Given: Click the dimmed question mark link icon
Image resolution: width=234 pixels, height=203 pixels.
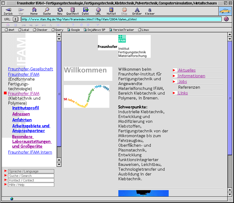Looking at the screenshot, I should tap(73, 25).
